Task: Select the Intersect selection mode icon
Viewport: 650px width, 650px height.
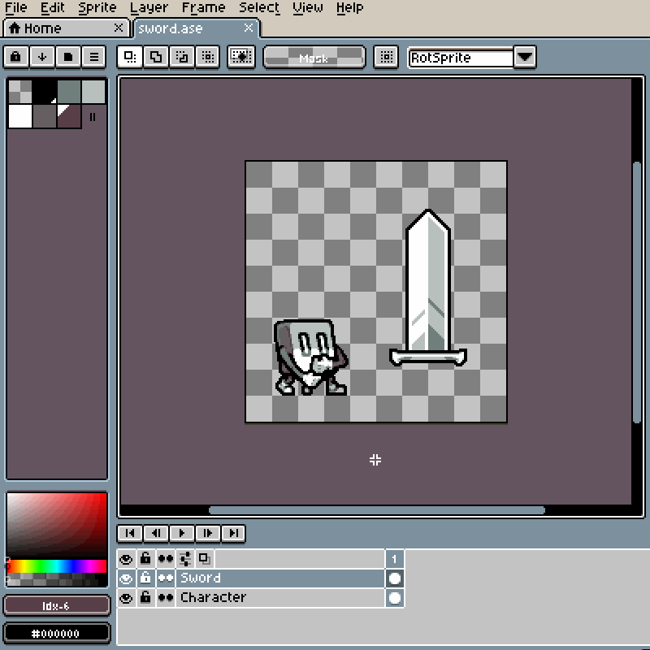Action: tap(208, 57)
